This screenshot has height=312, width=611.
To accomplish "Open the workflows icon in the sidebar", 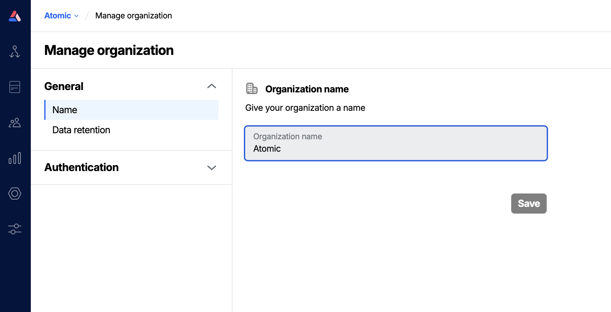I will click(x=15, y=52).
